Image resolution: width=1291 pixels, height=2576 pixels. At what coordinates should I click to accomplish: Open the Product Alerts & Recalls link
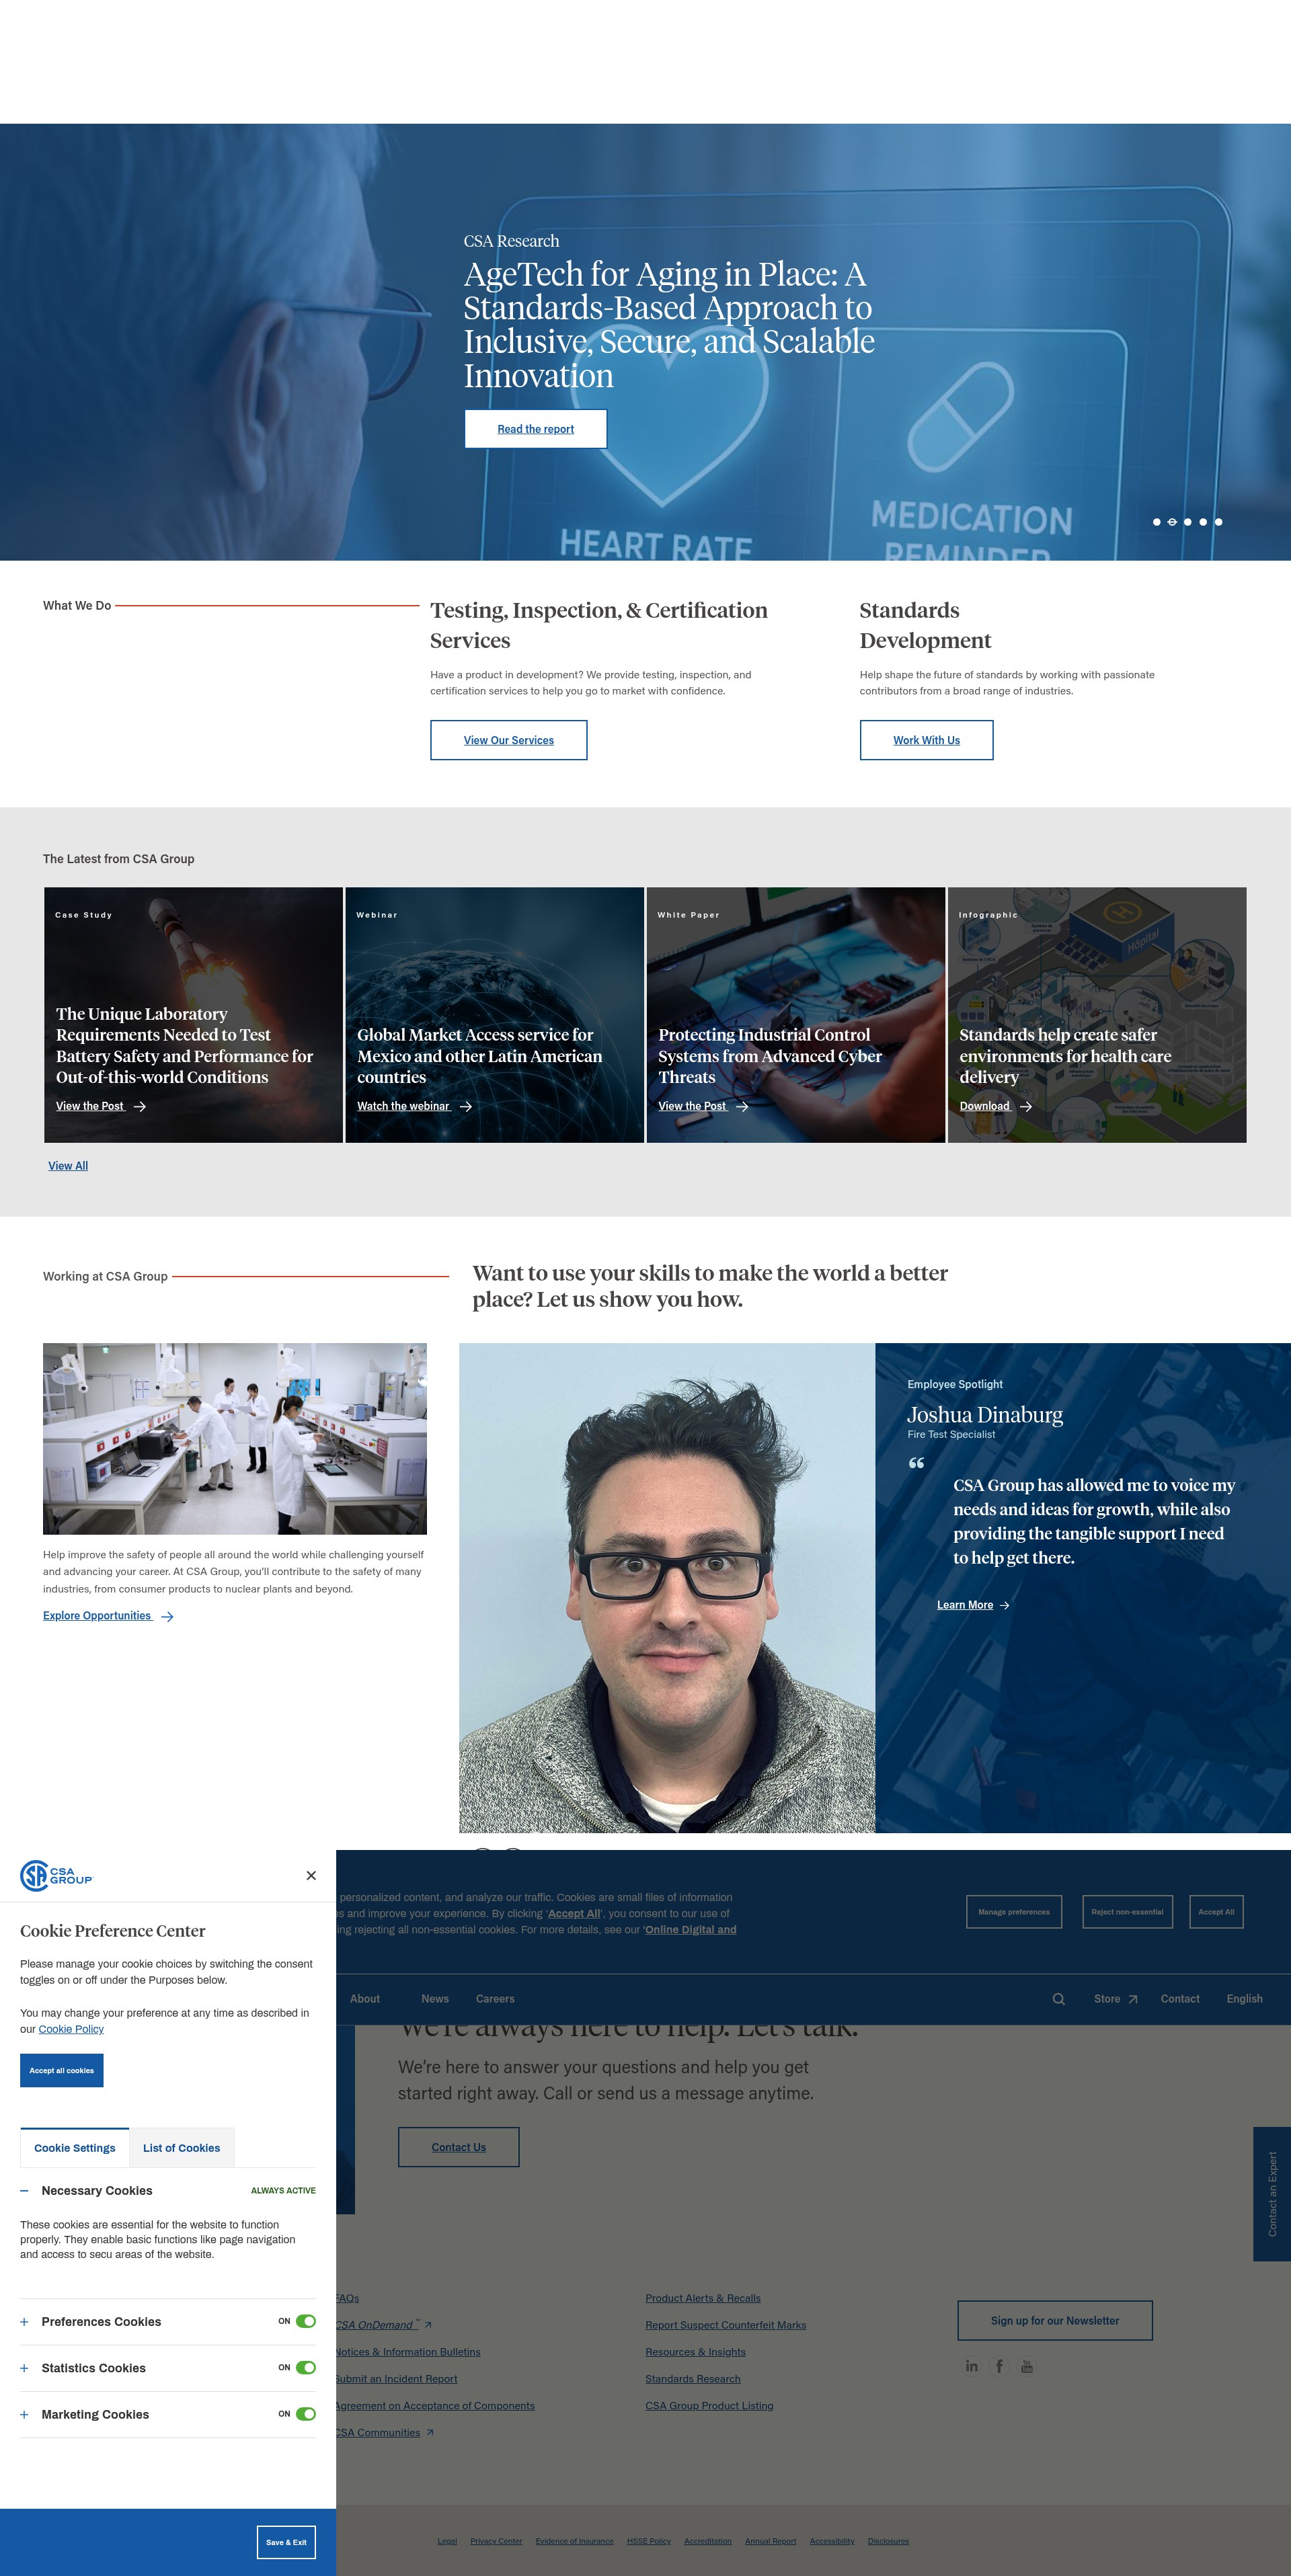[703, 2298]
